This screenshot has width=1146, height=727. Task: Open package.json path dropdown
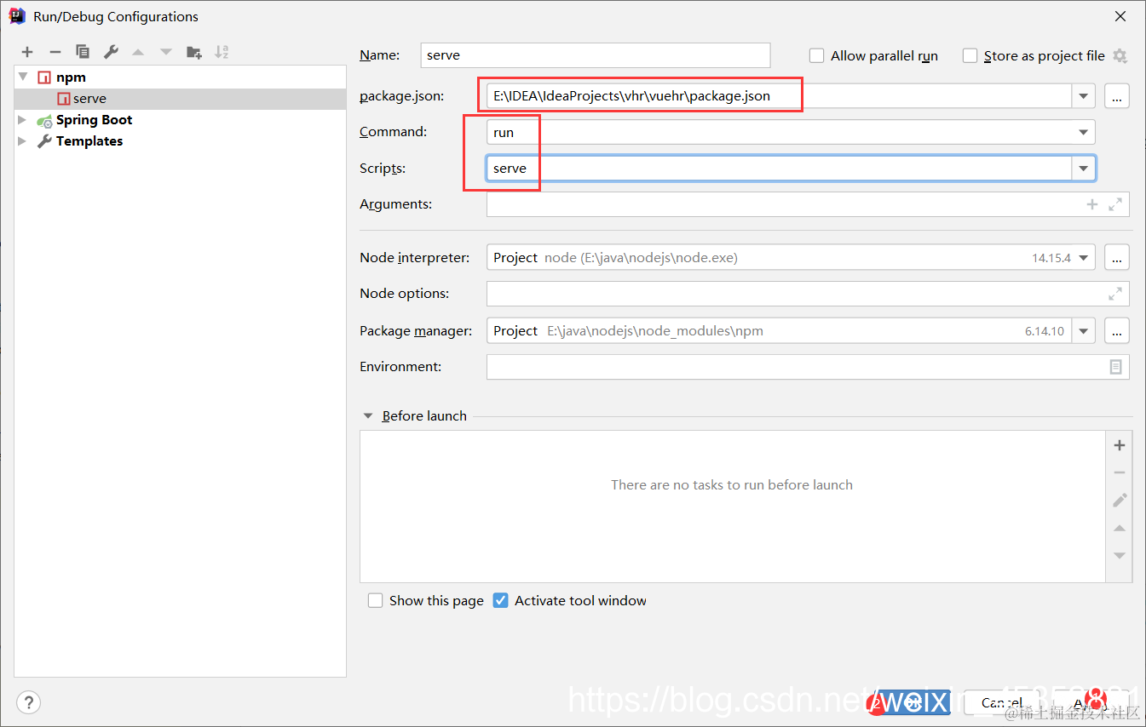tap(1083, 96)
